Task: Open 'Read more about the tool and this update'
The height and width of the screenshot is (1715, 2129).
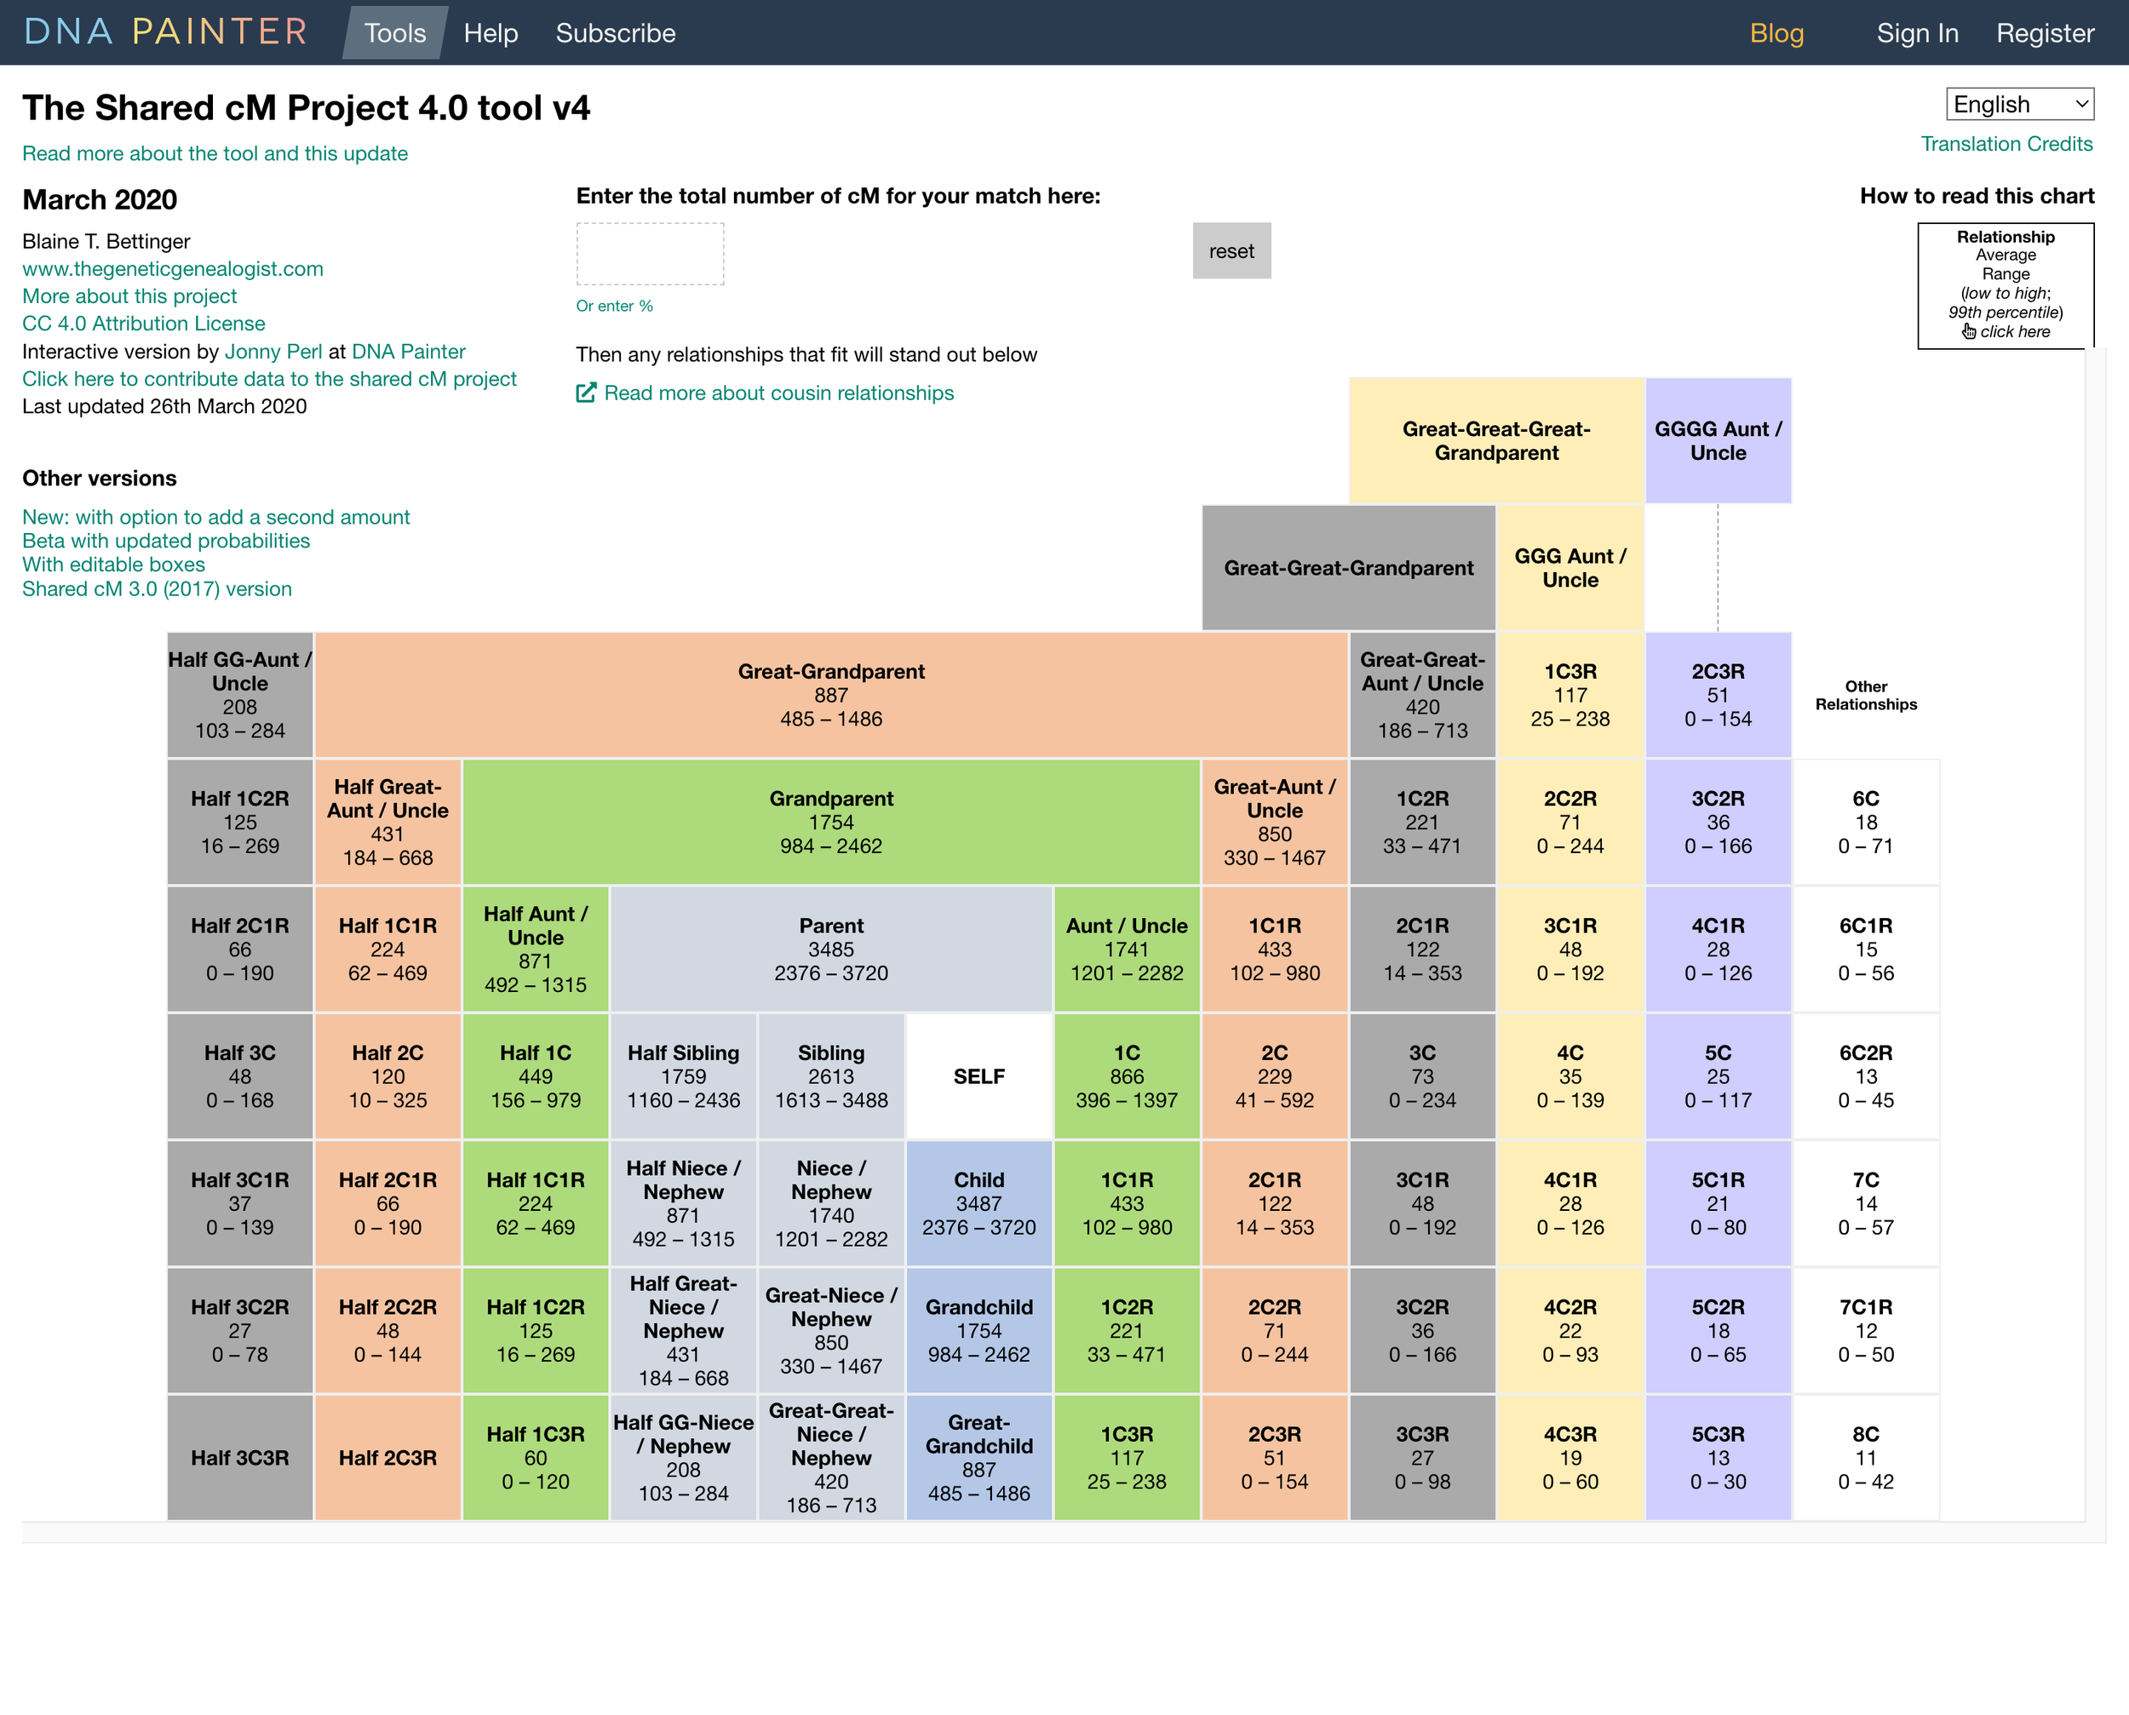Action: (x=215, y=153)
